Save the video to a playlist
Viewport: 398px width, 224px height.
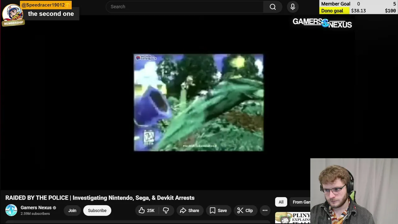(x=218, y=211)
